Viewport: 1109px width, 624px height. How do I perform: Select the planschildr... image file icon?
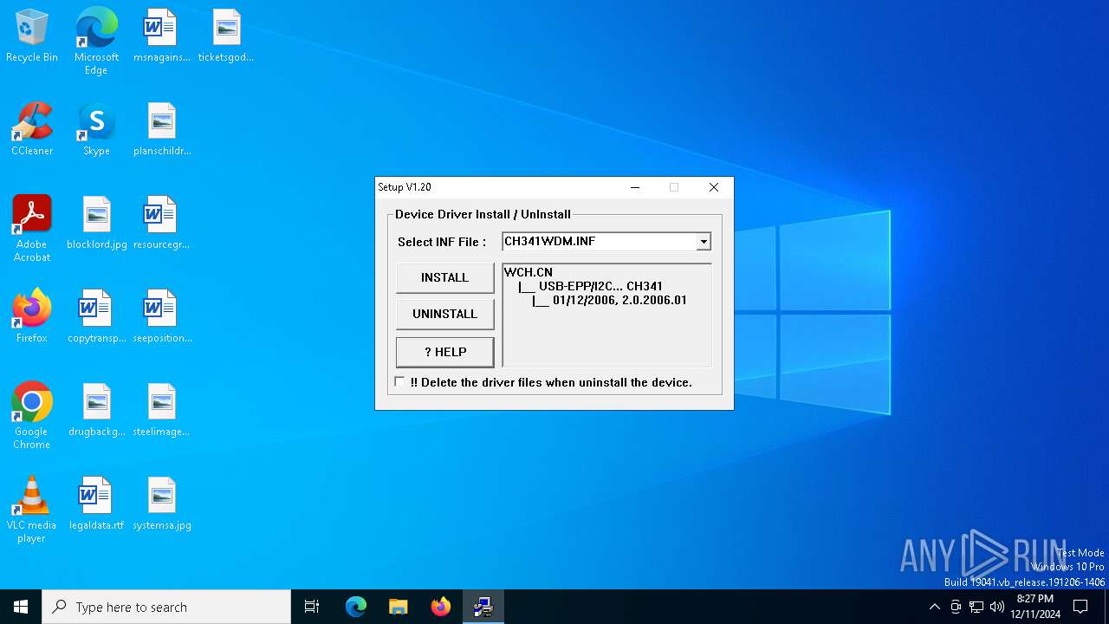tap(162, 130)
